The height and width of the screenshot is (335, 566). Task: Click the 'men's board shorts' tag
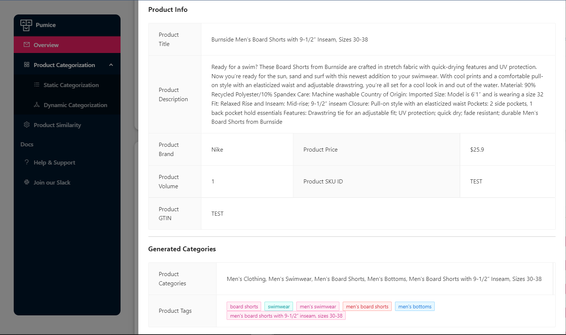click(x=367, y=306)
